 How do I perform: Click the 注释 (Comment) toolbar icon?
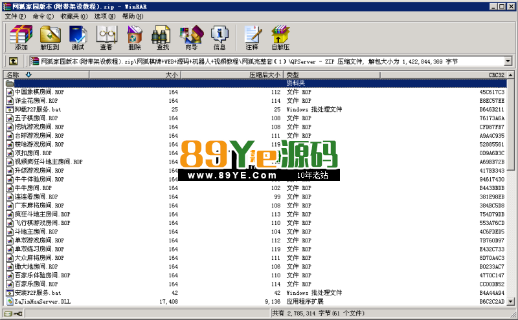(x=252, y=37)
